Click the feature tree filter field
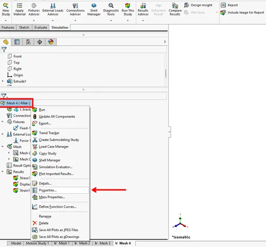 point(84,50)
